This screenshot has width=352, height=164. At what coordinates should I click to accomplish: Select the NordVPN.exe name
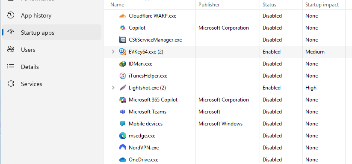pyautogui.click(x=144, y=148)
